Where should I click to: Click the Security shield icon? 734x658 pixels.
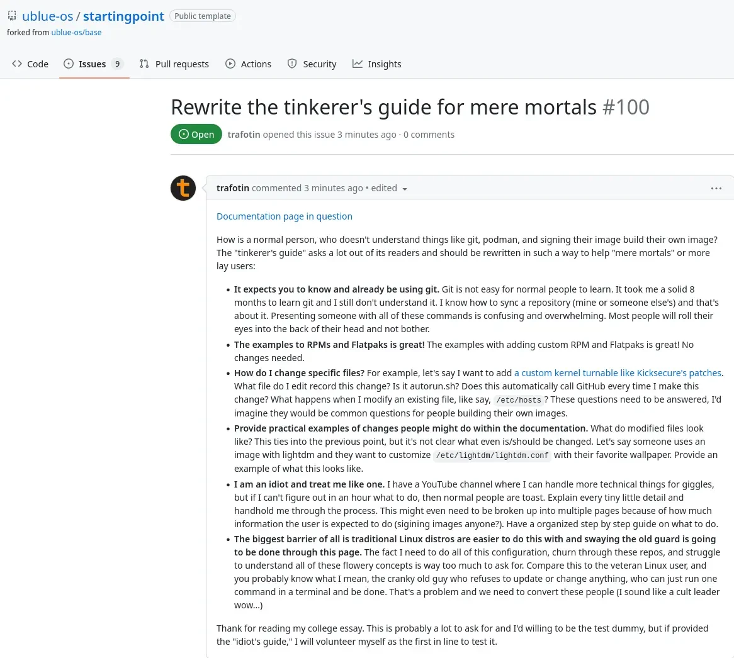pyautogui.click(x=292, y=64)
